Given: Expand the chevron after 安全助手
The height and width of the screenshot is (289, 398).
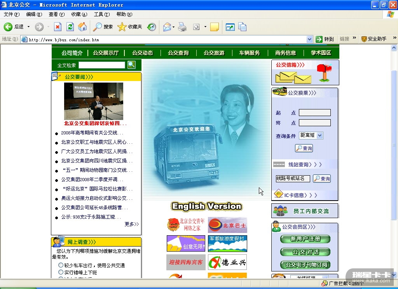Looking at the screenshot, I should pos(395,38).
